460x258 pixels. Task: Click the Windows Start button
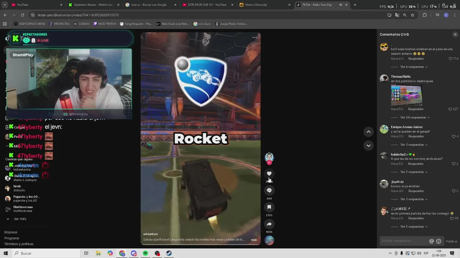[5, 253]
